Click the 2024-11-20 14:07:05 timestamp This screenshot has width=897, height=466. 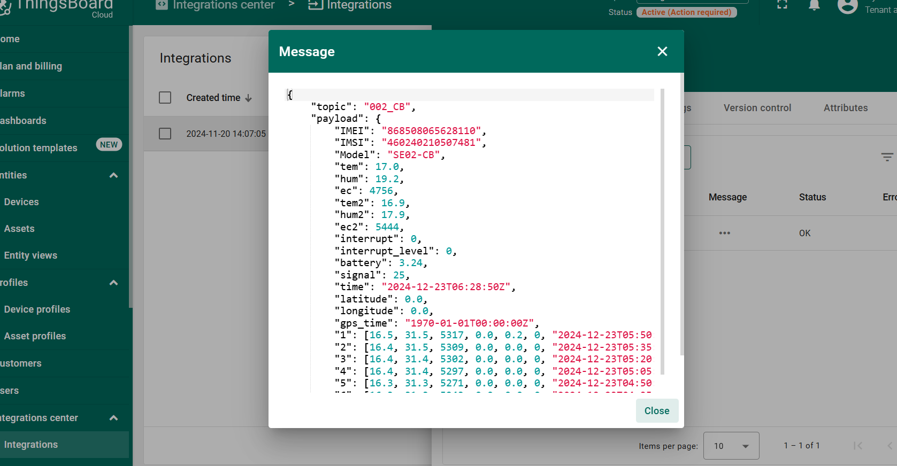coord(226,134)
